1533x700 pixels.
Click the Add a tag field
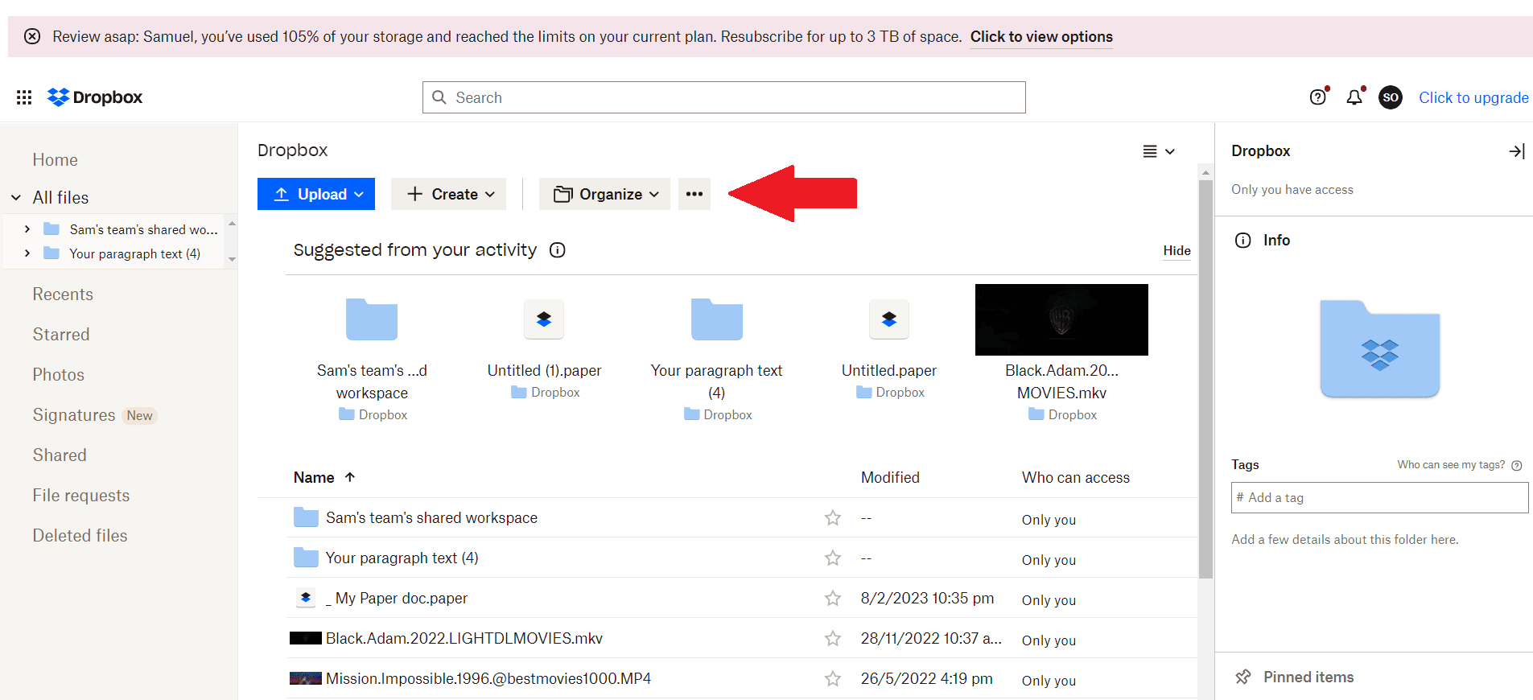(x=1379, y=498)
